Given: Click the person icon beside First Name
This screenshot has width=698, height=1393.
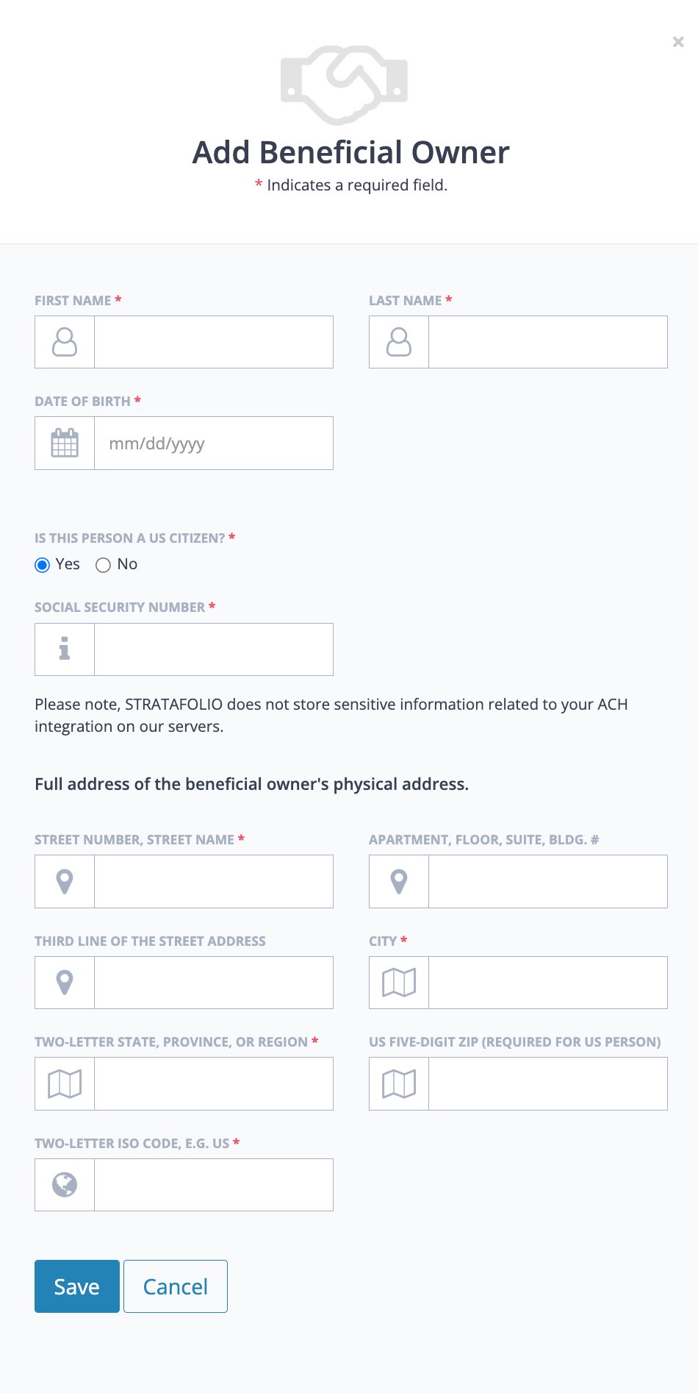Looking at the screenshot, I should [65, 342].
